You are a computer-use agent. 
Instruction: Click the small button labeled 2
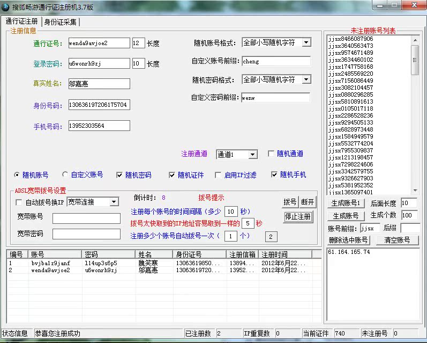(x=271, y=237)
